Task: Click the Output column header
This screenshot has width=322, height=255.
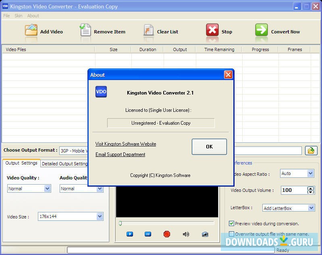Action: pos(180,49)
